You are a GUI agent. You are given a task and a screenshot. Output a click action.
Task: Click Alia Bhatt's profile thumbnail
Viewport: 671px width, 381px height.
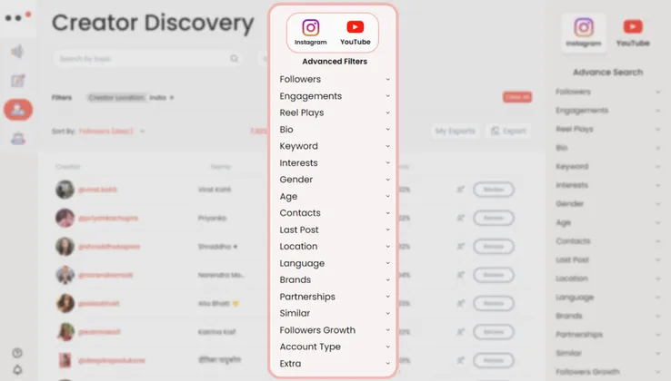pyautogui.click(x=65, y=303)
